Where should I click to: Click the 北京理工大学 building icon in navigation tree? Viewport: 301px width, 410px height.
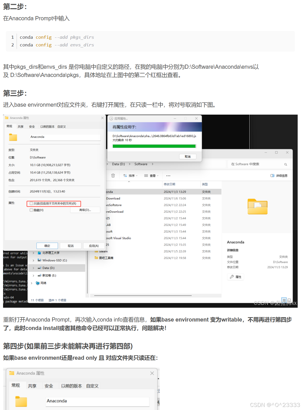point(39,253)
